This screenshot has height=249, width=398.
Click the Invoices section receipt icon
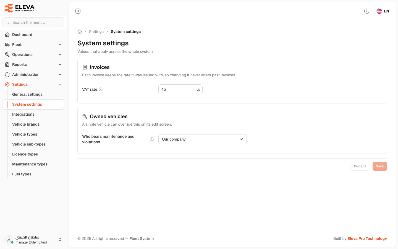pyautogui.click(x=85, y=67)
